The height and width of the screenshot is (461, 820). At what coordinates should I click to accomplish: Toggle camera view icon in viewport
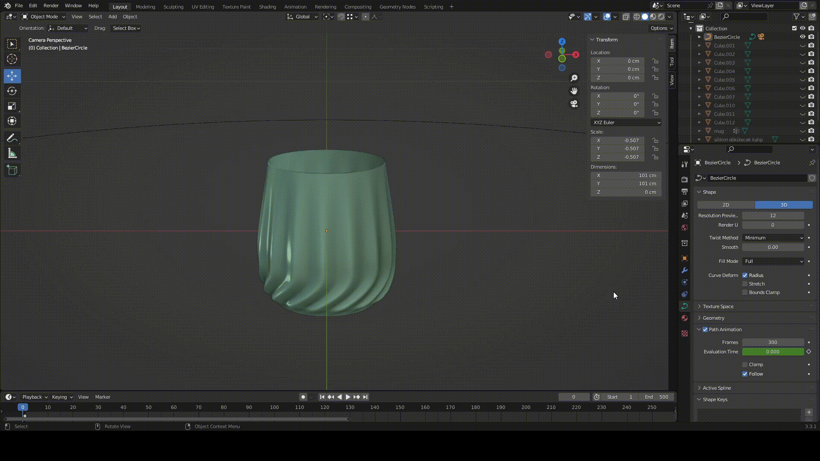point(574,104)
